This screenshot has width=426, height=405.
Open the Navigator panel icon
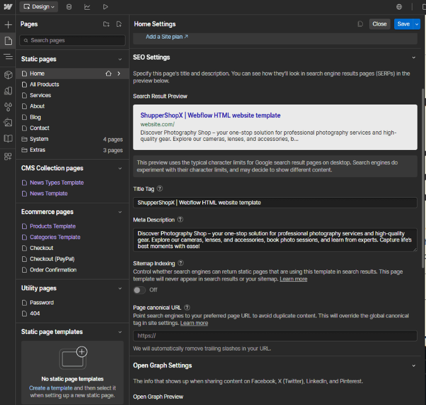8,57
